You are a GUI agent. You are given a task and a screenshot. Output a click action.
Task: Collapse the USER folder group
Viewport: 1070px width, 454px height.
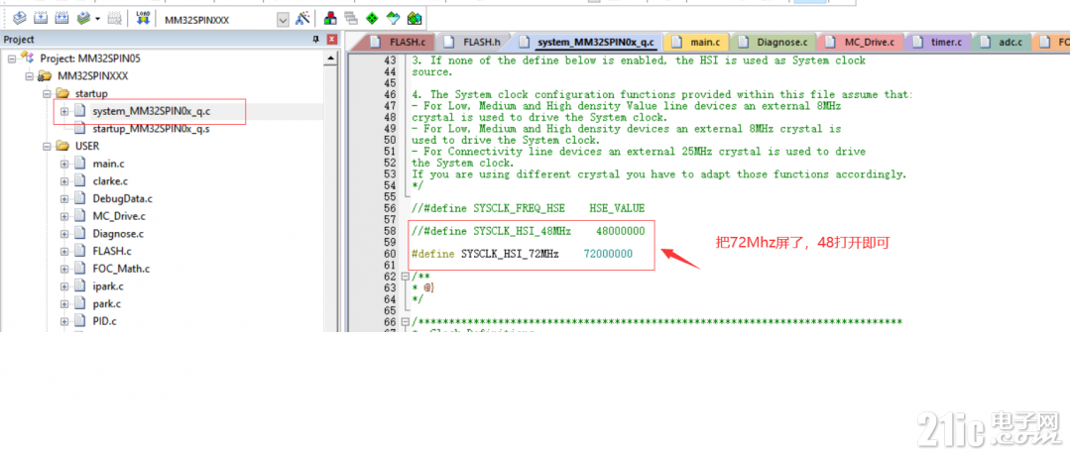[x=47, y=146]
